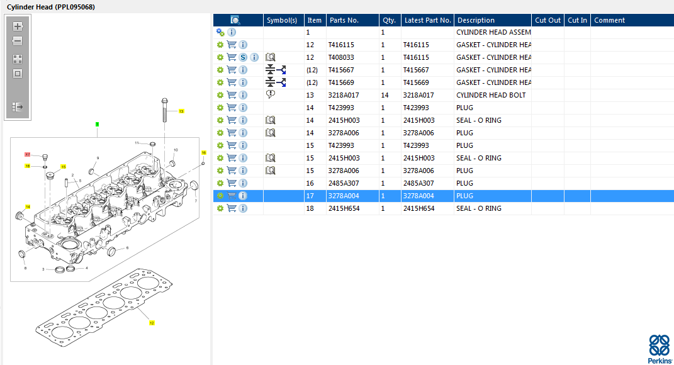The height and width of the screenshot is (365, 674).
Task: Zoom out of the diagram with minus icon
Action: [18, 42]
